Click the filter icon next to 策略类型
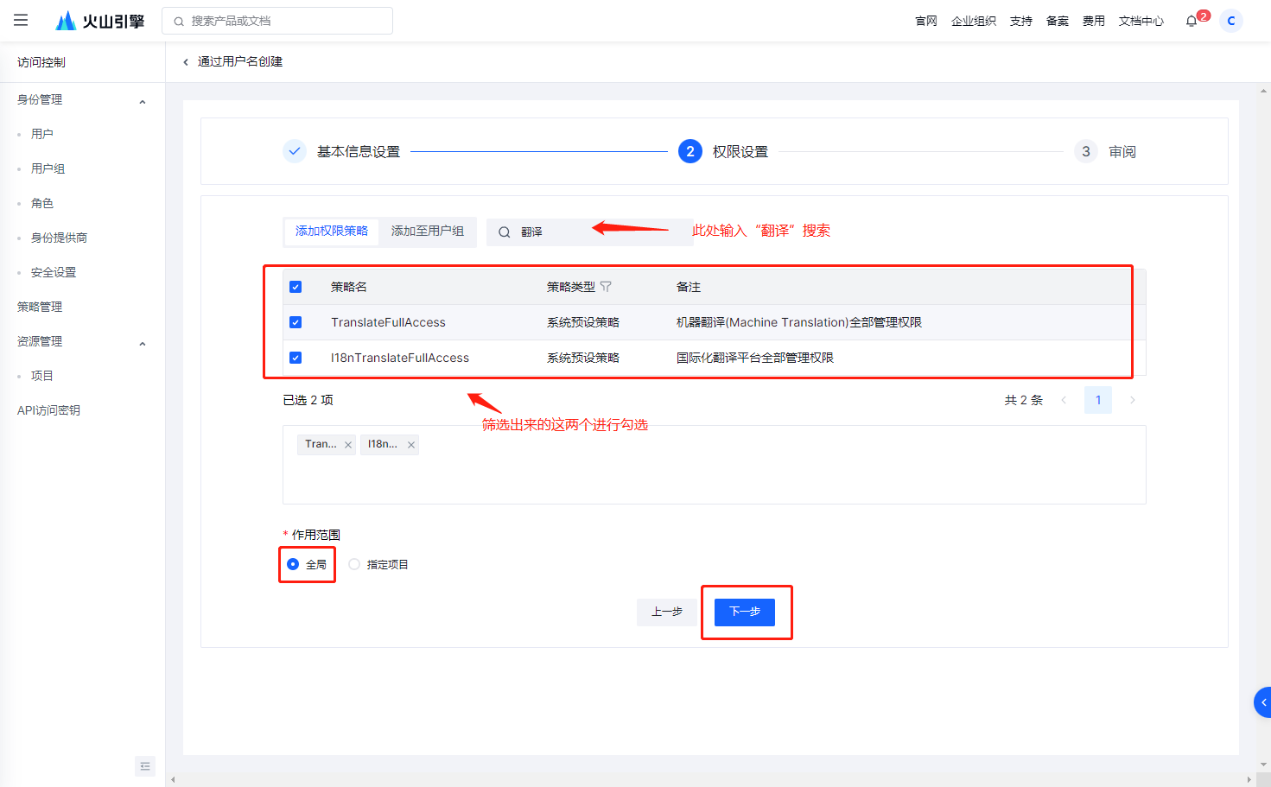The width and height of the screenshot is (1271, 787). click(x=606, y=287)
